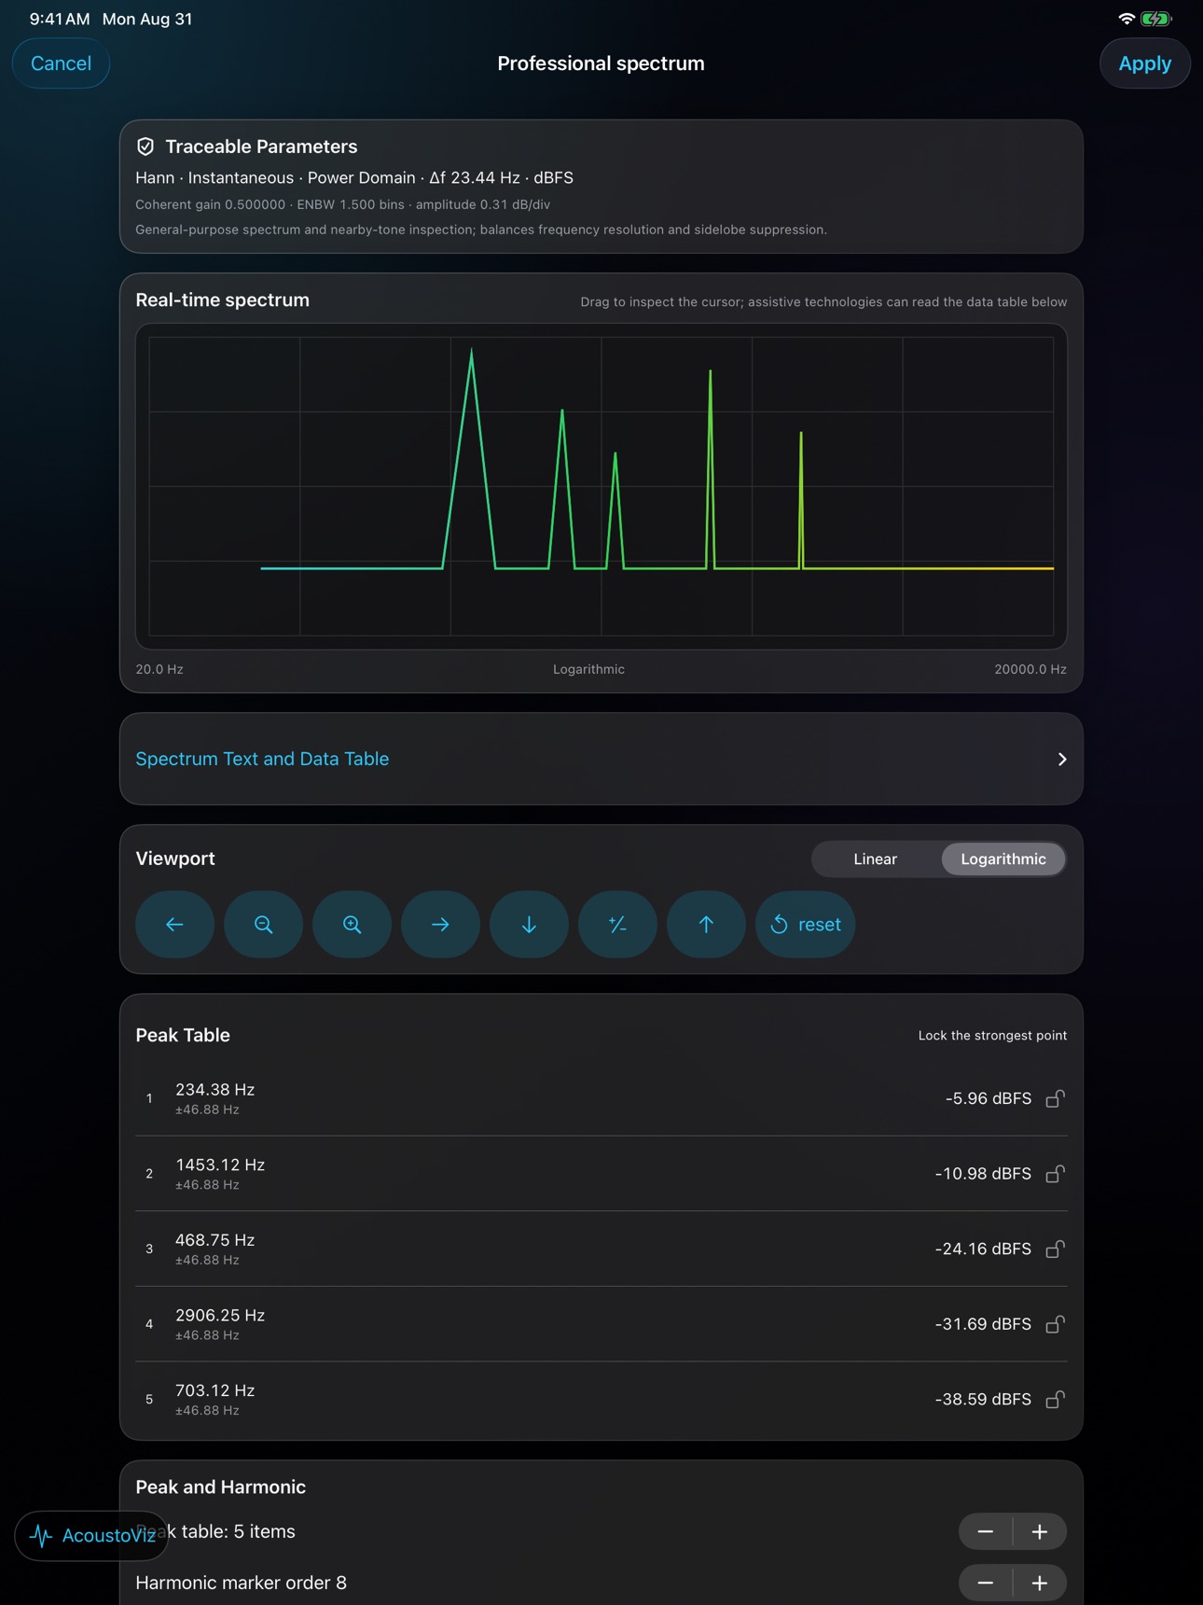
Task: Expand Spectrum Text and Data Table chevron
Action: click(x=1062, y=759)
